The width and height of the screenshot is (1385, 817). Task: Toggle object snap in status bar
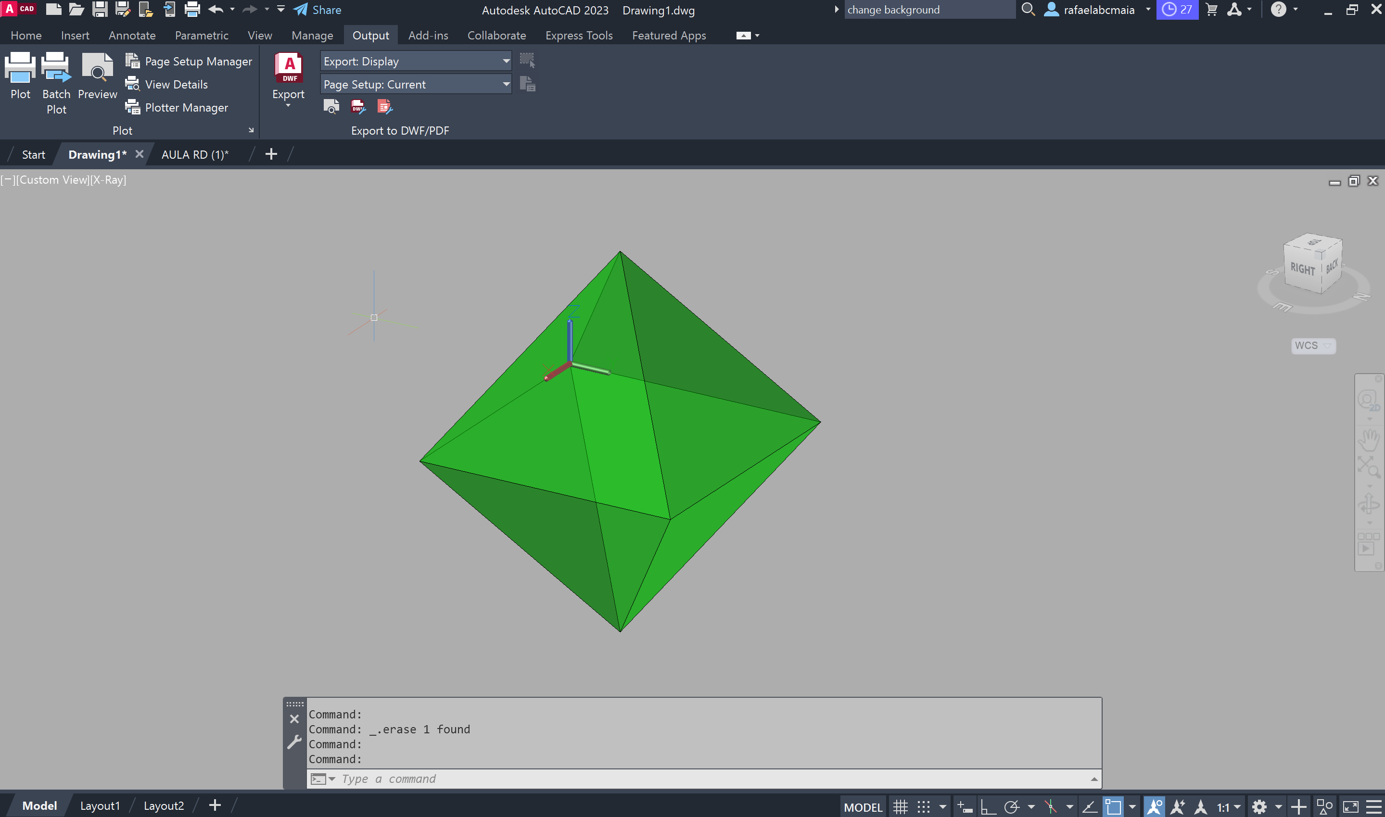point(1112,807)
